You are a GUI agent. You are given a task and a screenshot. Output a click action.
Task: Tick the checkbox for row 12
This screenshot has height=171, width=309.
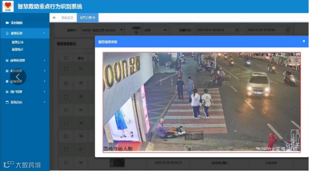point(66,83)
